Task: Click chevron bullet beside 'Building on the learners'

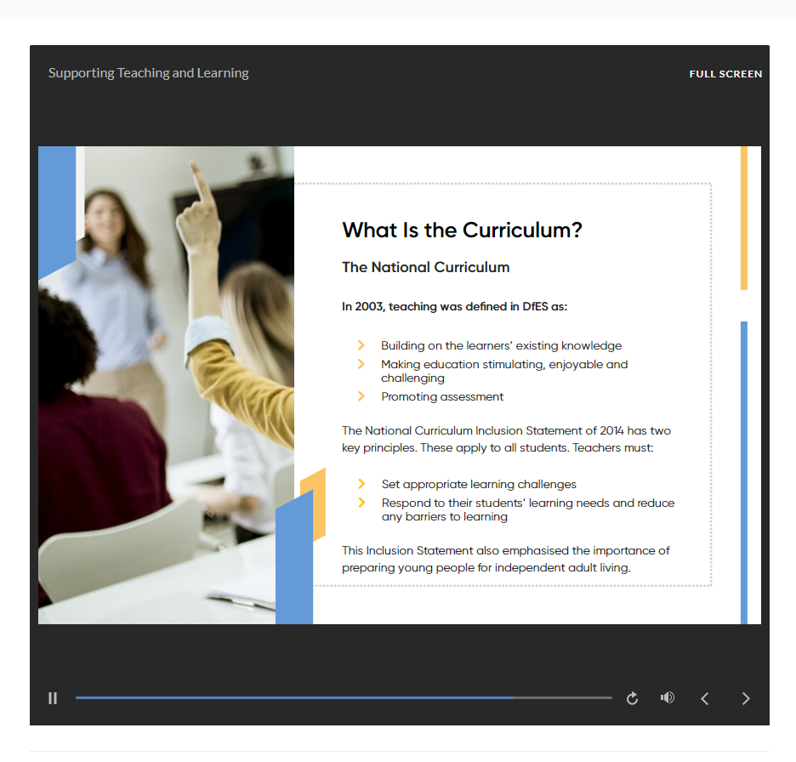Action: pyautogui.click(x=361, y=345)
